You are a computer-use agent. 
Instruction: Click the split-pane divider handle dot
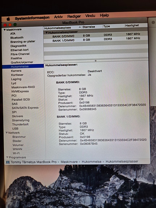pyautogui.click(x=96, y=61)
